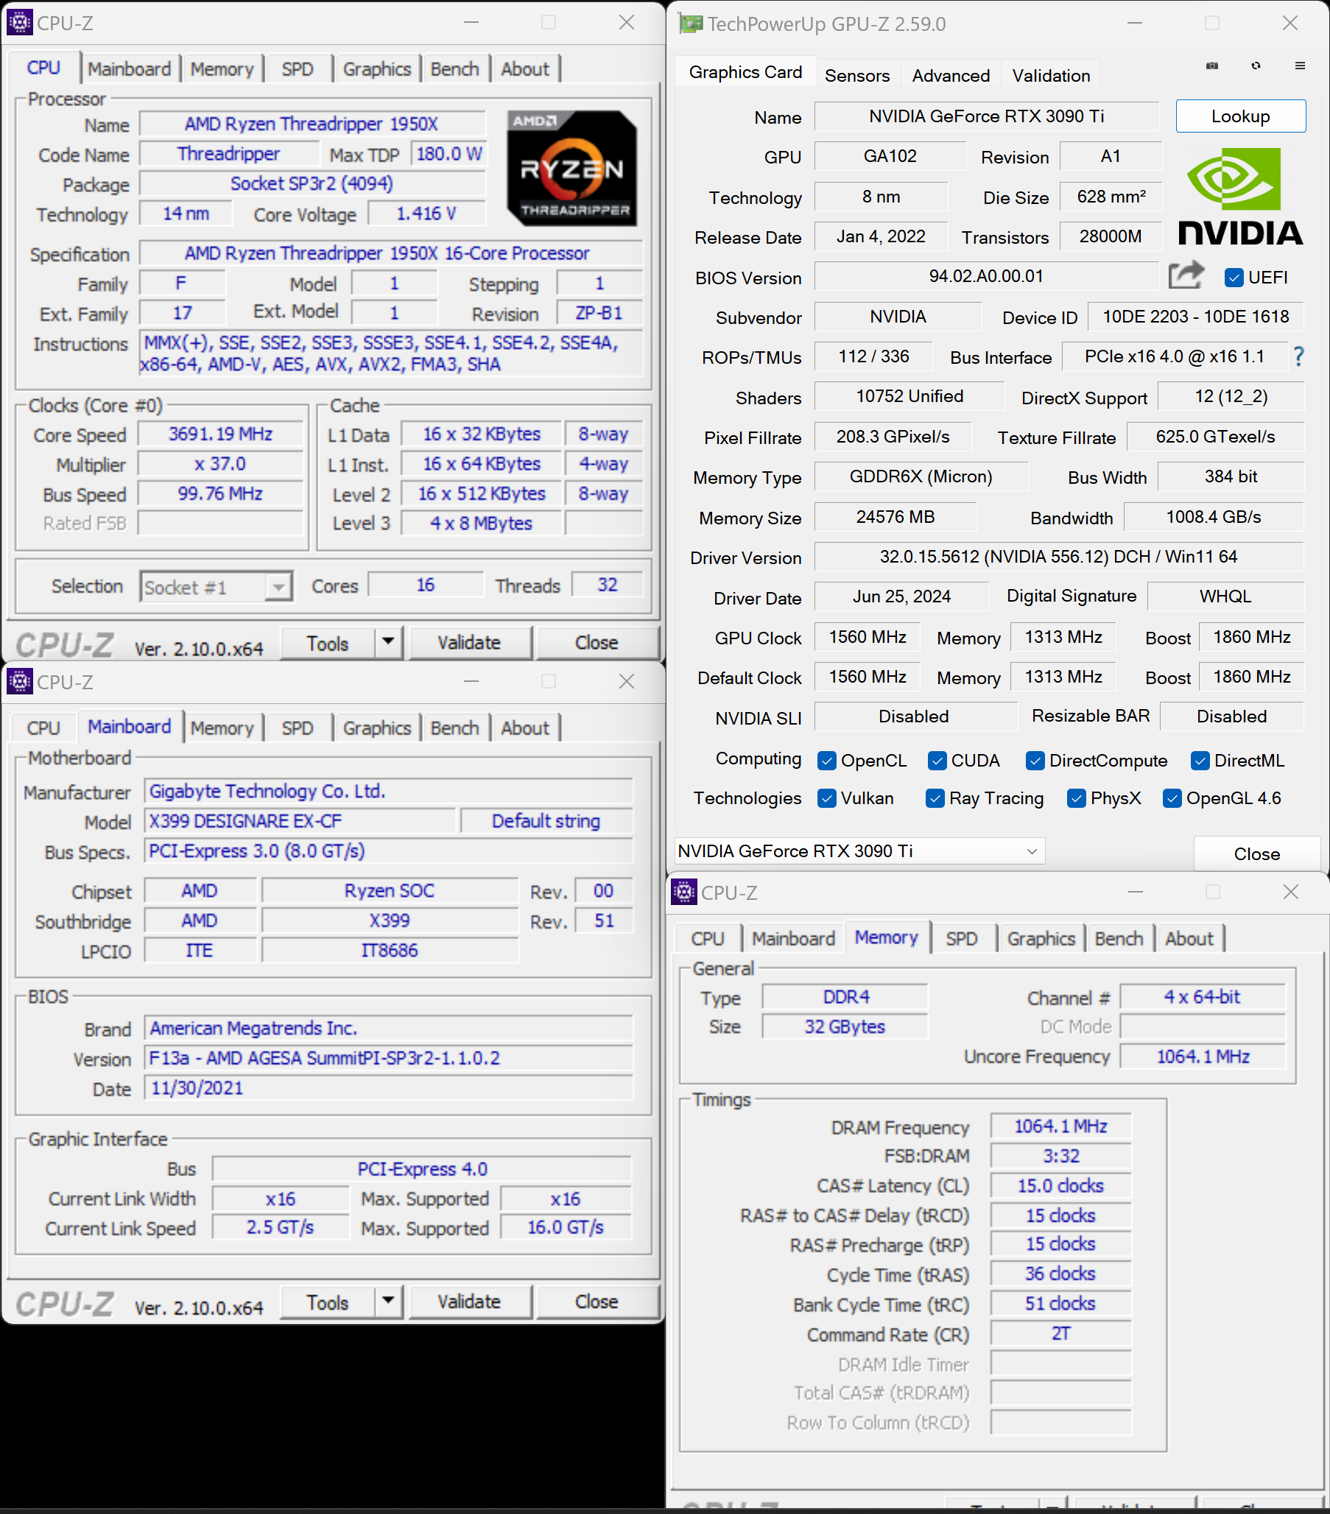Open the SPD tab in CPU-Z Memory window
This screenshot has width=1330, height=1514.
click(x=961, y=938)
